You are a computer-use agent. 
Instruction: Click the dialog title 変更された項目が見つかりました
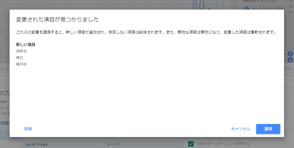click(x=57, y=20)
